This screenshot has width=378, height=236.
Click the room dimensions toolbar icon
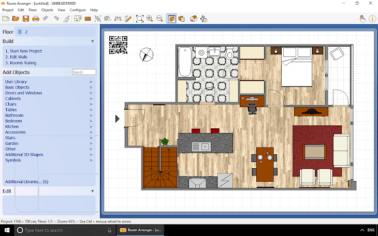pyautogui.click(x=78, y=19)
